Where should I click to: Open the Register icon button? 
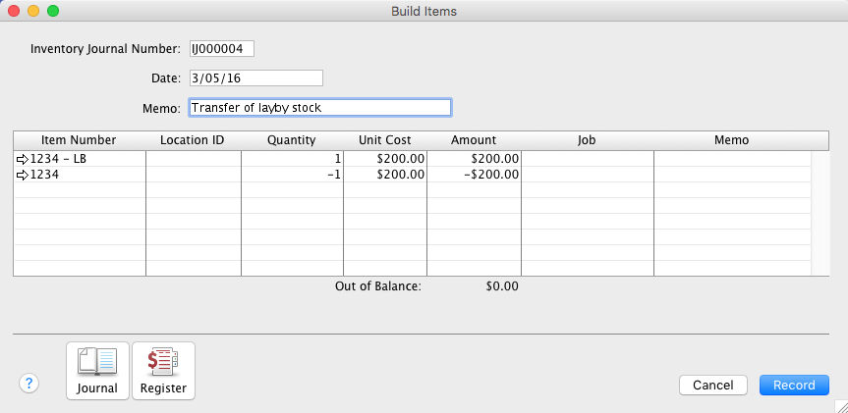(x=163, y=371)
